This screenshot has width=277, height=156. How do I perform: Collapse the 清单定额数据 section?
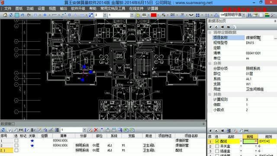coord(210,32)
